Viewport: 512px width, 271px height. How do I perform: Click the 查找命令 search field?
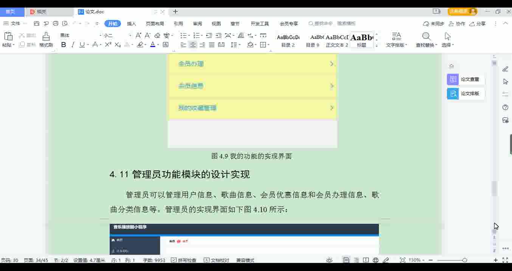(321, 23)
